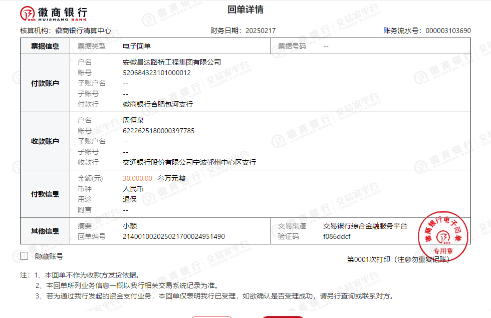Screen dimensions: 491x318
Task: Select the payee account number 6222625180000397785
Action: tap(158, 131)
